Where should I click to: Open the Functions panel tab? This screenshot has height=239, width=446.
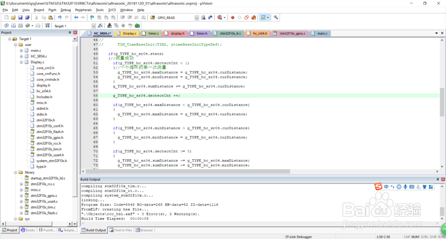click(x=47, y=230)
